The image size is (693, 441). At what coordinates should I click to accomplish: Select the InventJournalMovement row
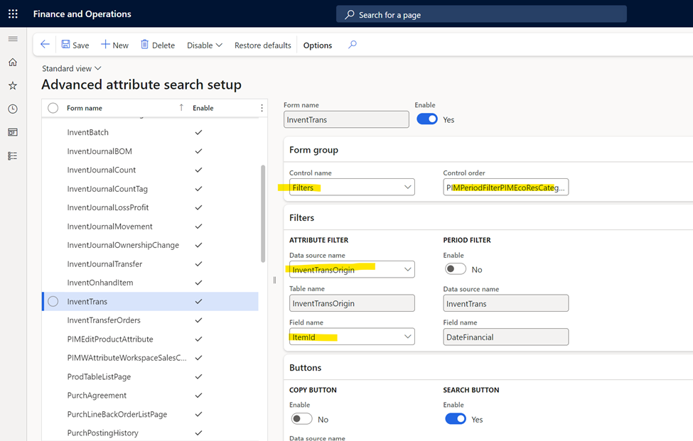[x=150, y=227]
